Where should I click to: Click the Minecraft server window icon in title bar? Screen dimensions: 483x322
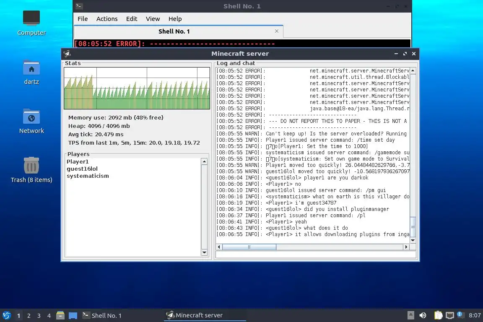67,54
